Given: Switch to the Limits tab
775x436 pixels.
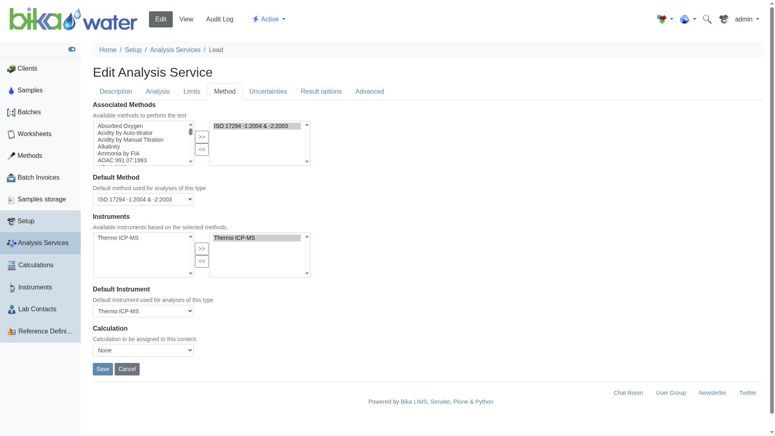Looking at the screenshot, I should pos(192,92).
